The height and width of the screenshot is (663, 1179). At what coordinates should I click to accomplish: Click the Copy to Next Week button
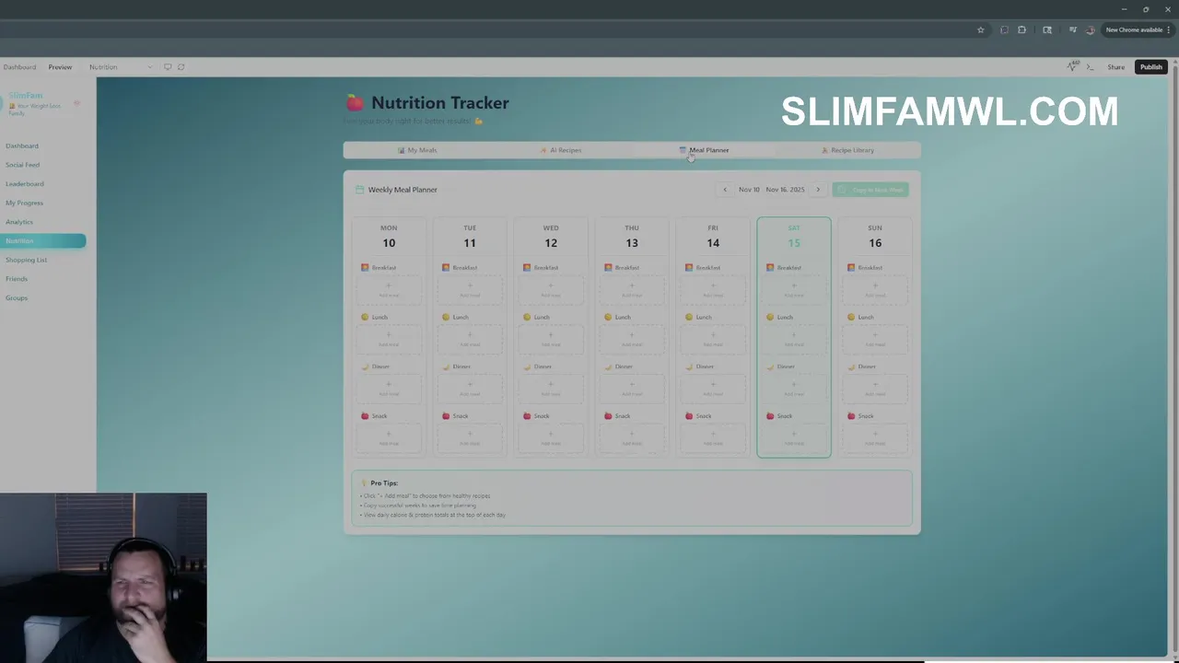click(x=870, y=190)
